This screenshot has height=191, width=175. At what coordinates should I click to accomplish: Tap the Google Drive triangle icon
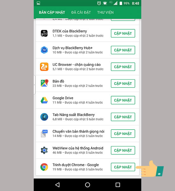coord(44,100)
